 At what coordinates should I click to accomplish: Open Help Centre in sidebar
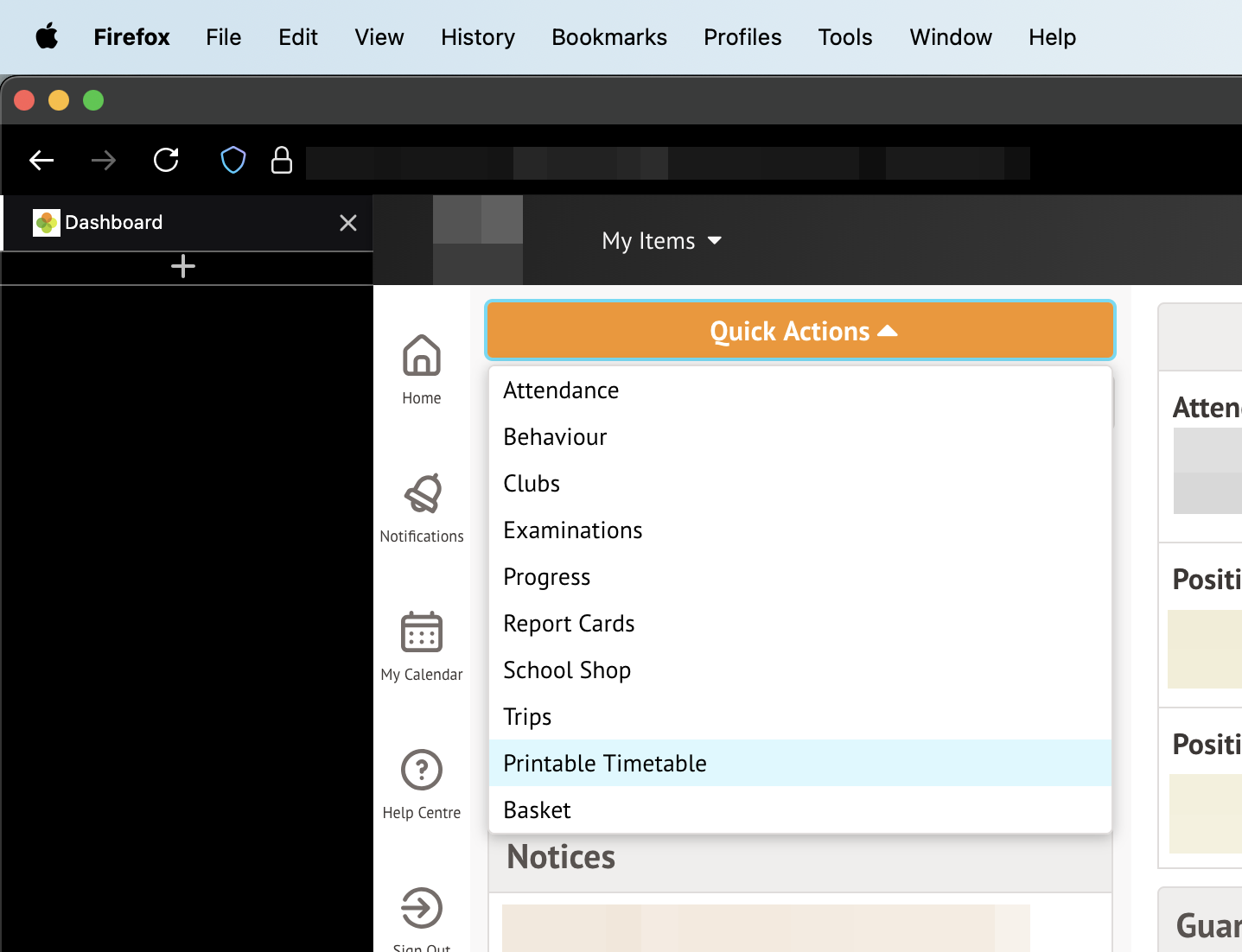pos(422,784)
